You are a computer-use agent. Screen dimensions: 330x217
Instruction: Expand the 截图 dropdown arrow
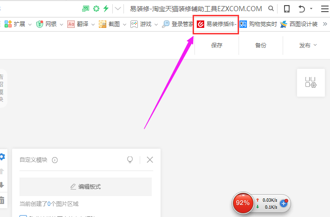point(124,25)
